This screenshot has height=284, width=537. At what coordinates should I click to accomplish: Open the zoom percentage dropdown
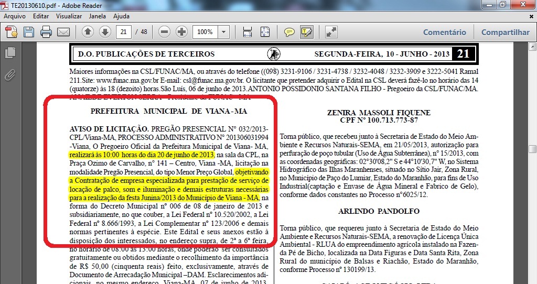pyautogui.click(x=224, y=32)
